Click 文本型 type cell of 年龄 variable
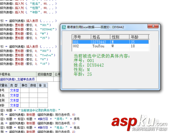This screenshot has width=169, height=133. 15,105
